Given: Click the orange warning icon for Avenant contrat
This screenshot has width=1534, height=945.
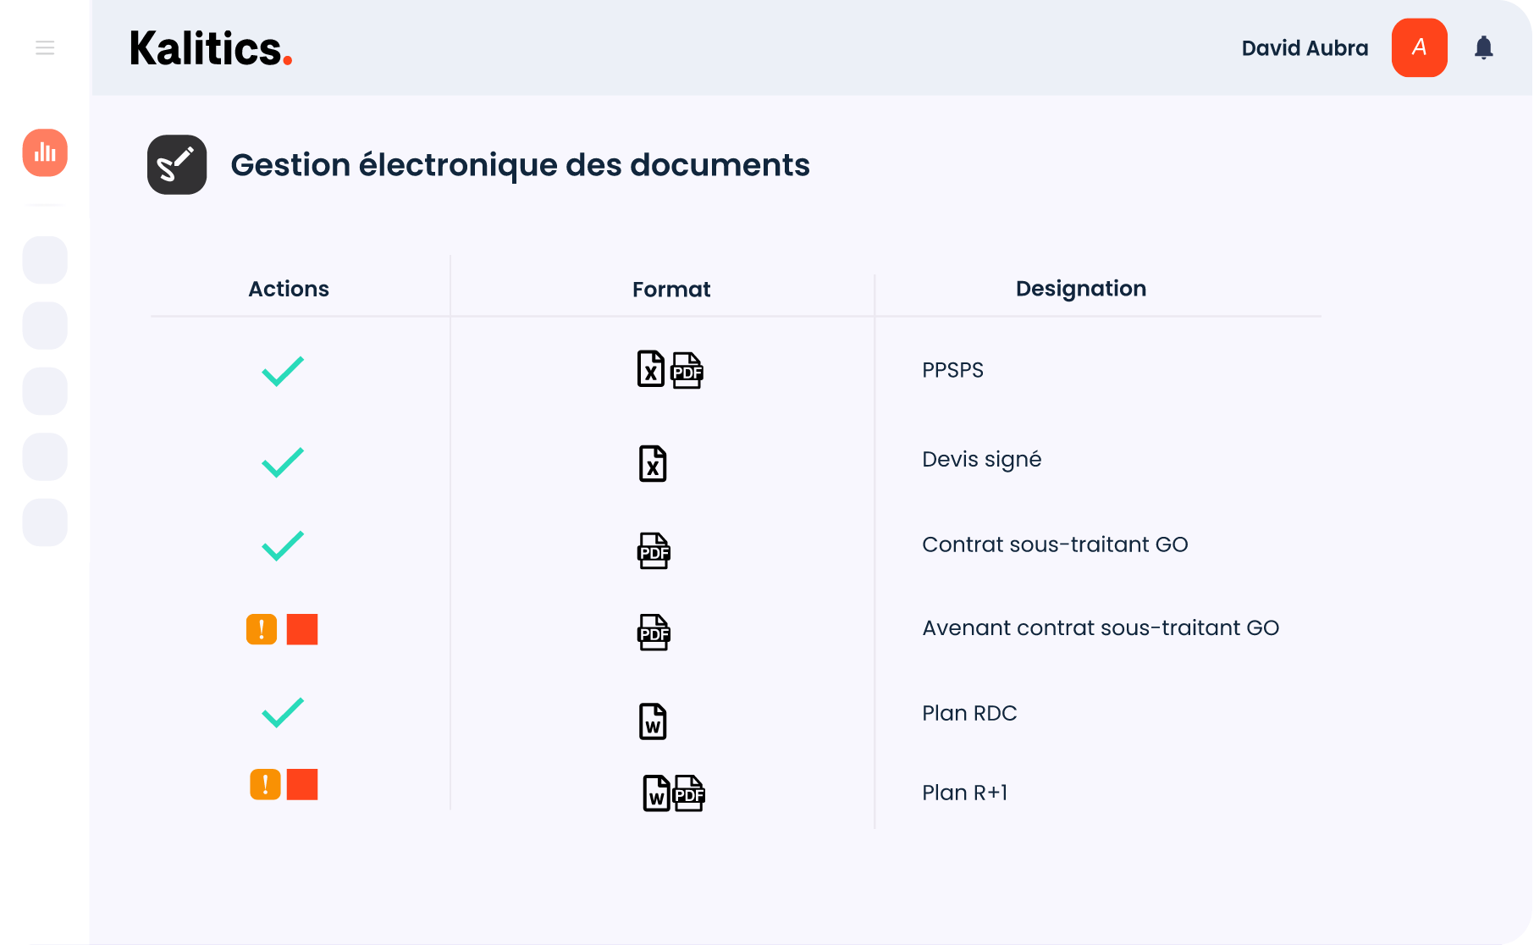Looking at the screenshot, I should [262, 629].
